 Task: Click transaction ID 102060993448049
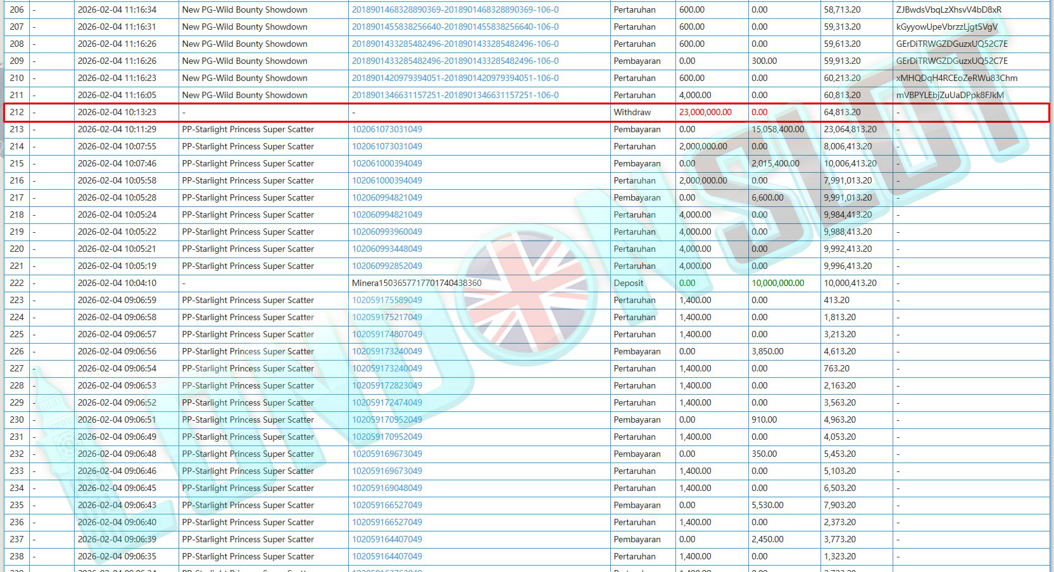(387, 249)
